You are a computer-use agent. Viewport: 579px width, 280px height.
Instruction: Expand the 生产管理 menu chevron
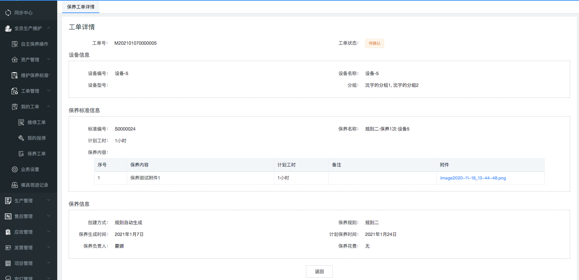pos(49,200)
